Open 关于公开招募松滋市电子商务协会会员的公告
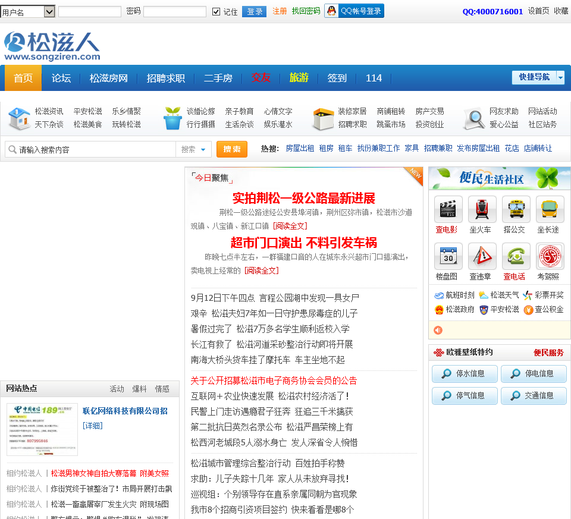The height and width of the screenshot is (519, 571). [274, 380]
